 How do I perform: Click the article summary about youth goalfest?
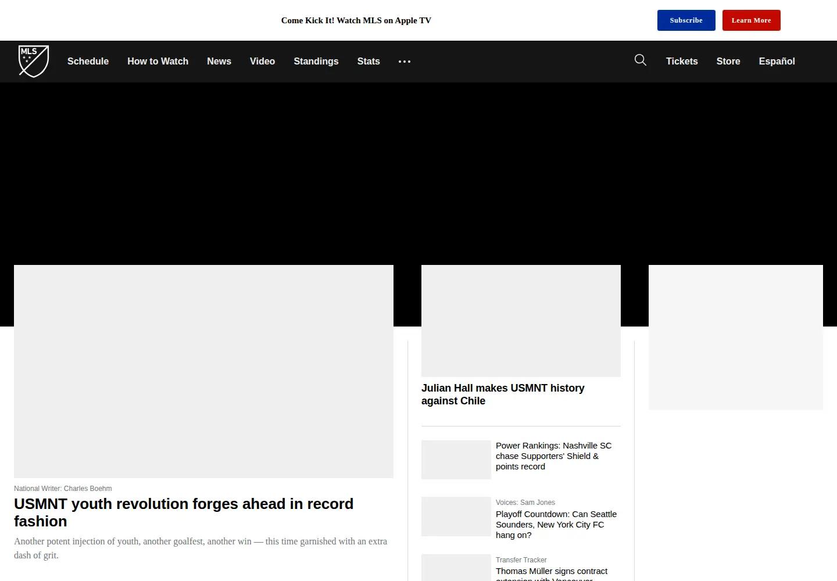201,548
